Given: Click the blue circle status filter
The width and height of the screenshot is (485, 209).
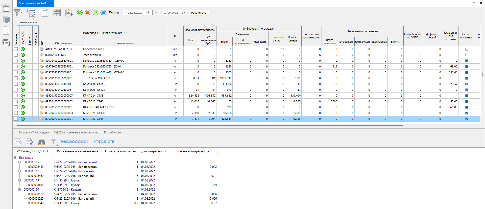Looking at the screenshot, I should [103, 13].
